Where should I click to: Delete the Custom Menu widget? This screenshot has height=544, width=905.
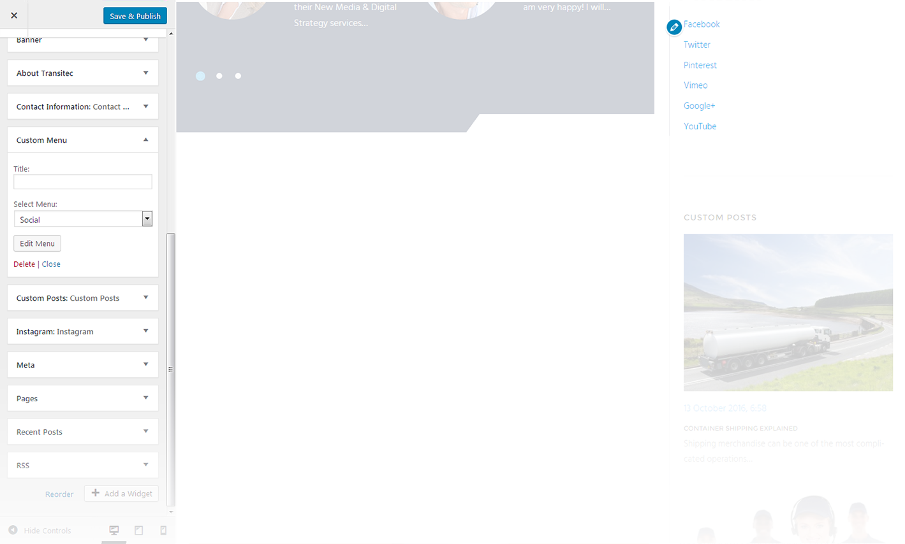coord(24,264)
